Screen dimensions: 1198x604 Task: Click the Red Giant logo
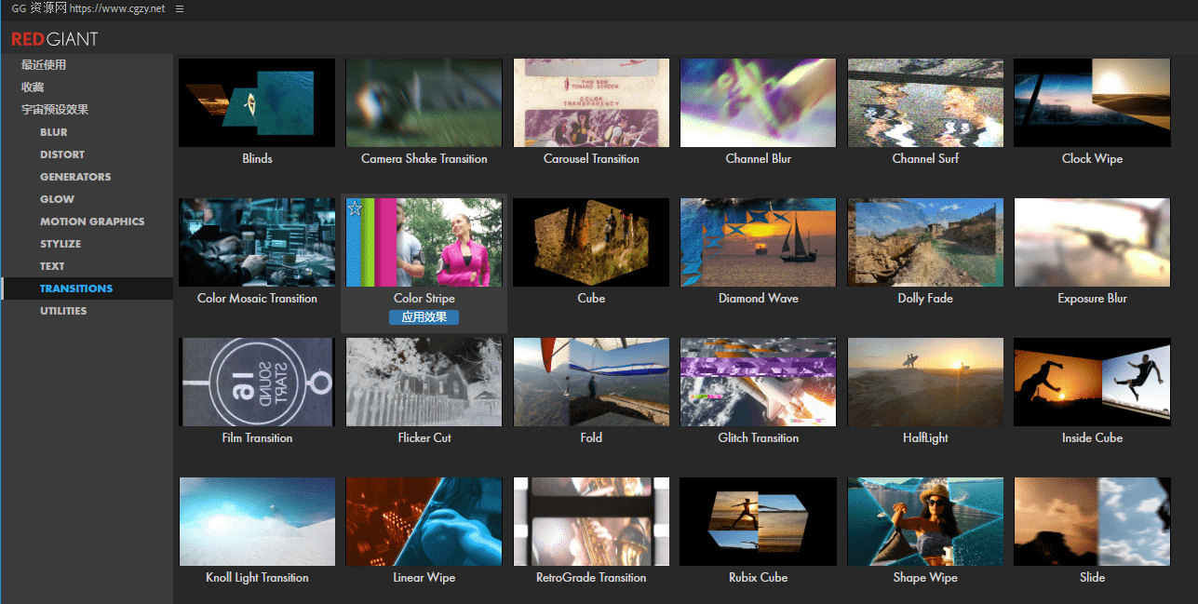click(55, 39)
